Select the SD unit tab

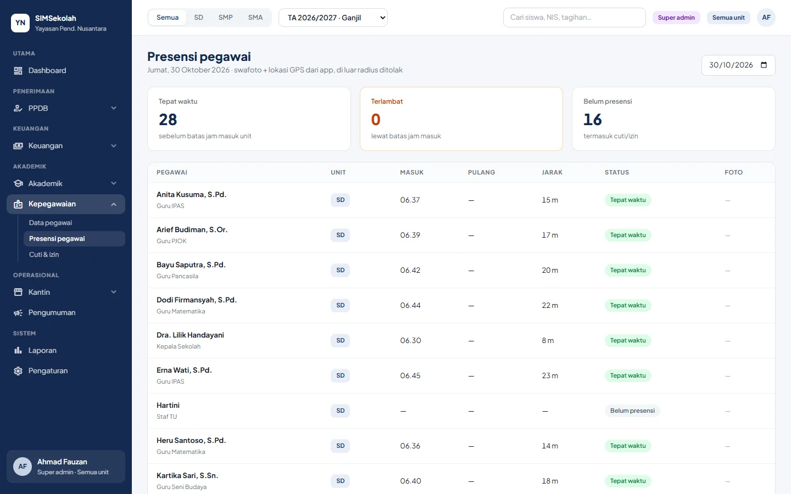tap(198, 18)
